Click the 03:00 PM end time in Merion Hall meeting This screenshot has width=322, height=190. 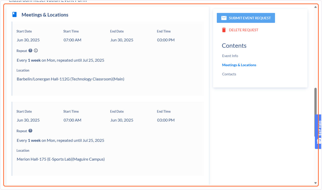pos(166,120)
